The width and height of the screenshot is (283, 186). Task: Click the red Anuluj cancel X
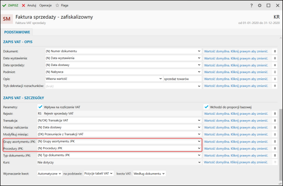(x=24, y=5)
